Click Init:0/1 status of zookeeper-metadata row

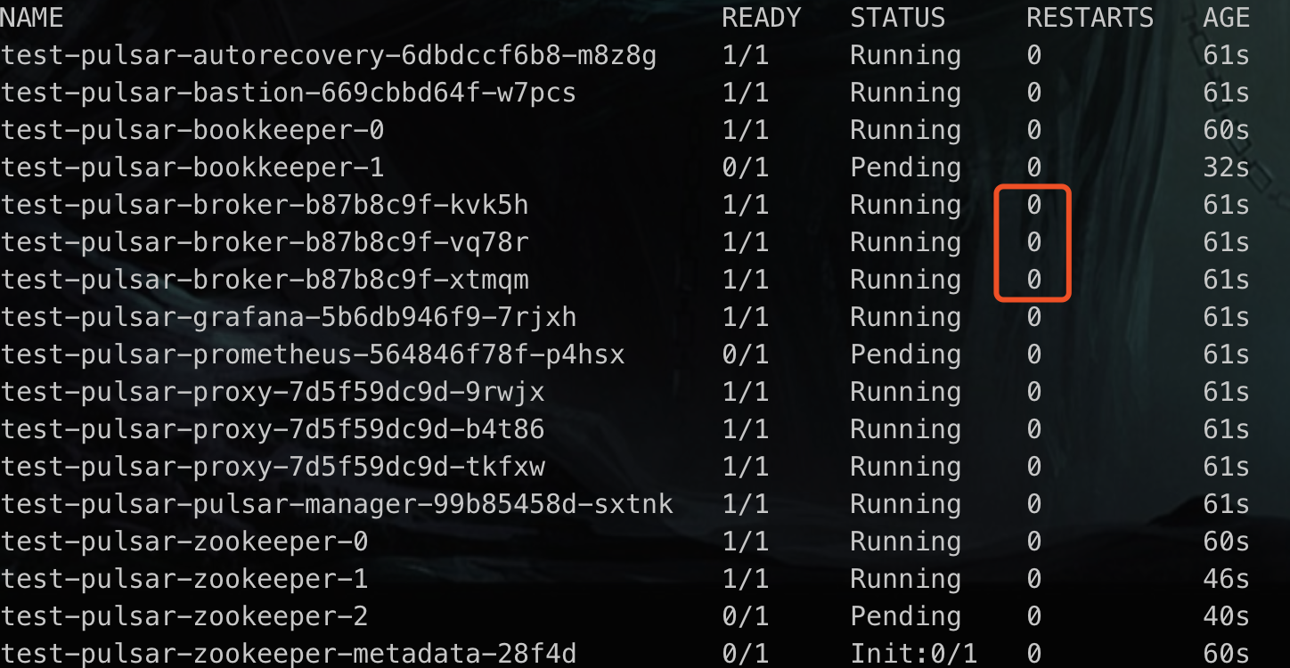coord(913,655)
